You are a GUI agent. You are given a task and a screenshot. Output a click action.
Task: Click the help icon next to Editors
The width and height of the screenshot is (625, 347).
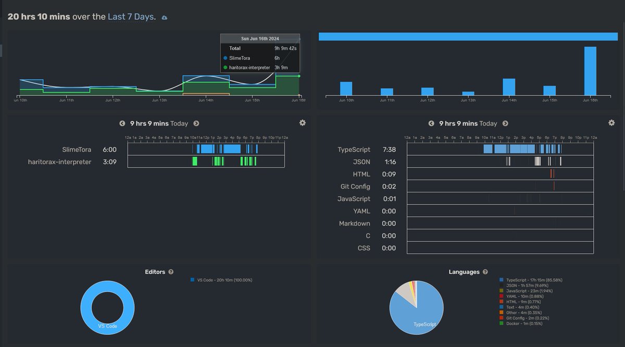[171, 272]
